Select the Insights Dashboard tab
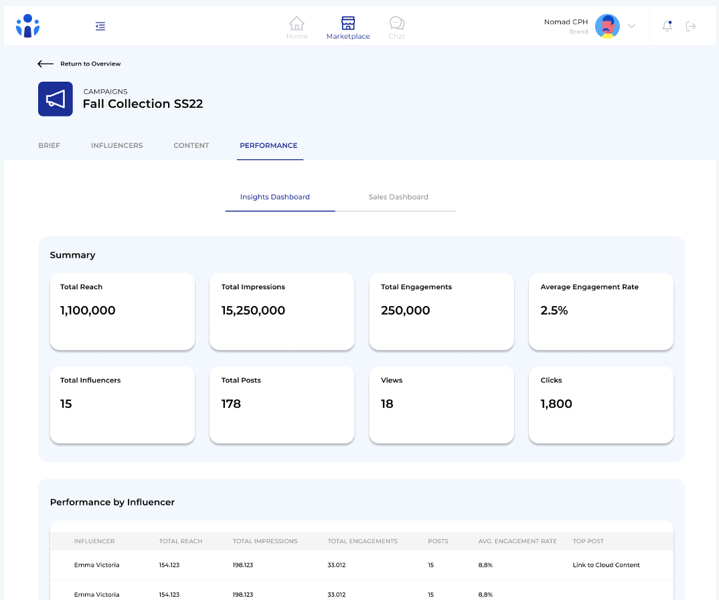The image size is (719, 600). [x=275, y=197]
